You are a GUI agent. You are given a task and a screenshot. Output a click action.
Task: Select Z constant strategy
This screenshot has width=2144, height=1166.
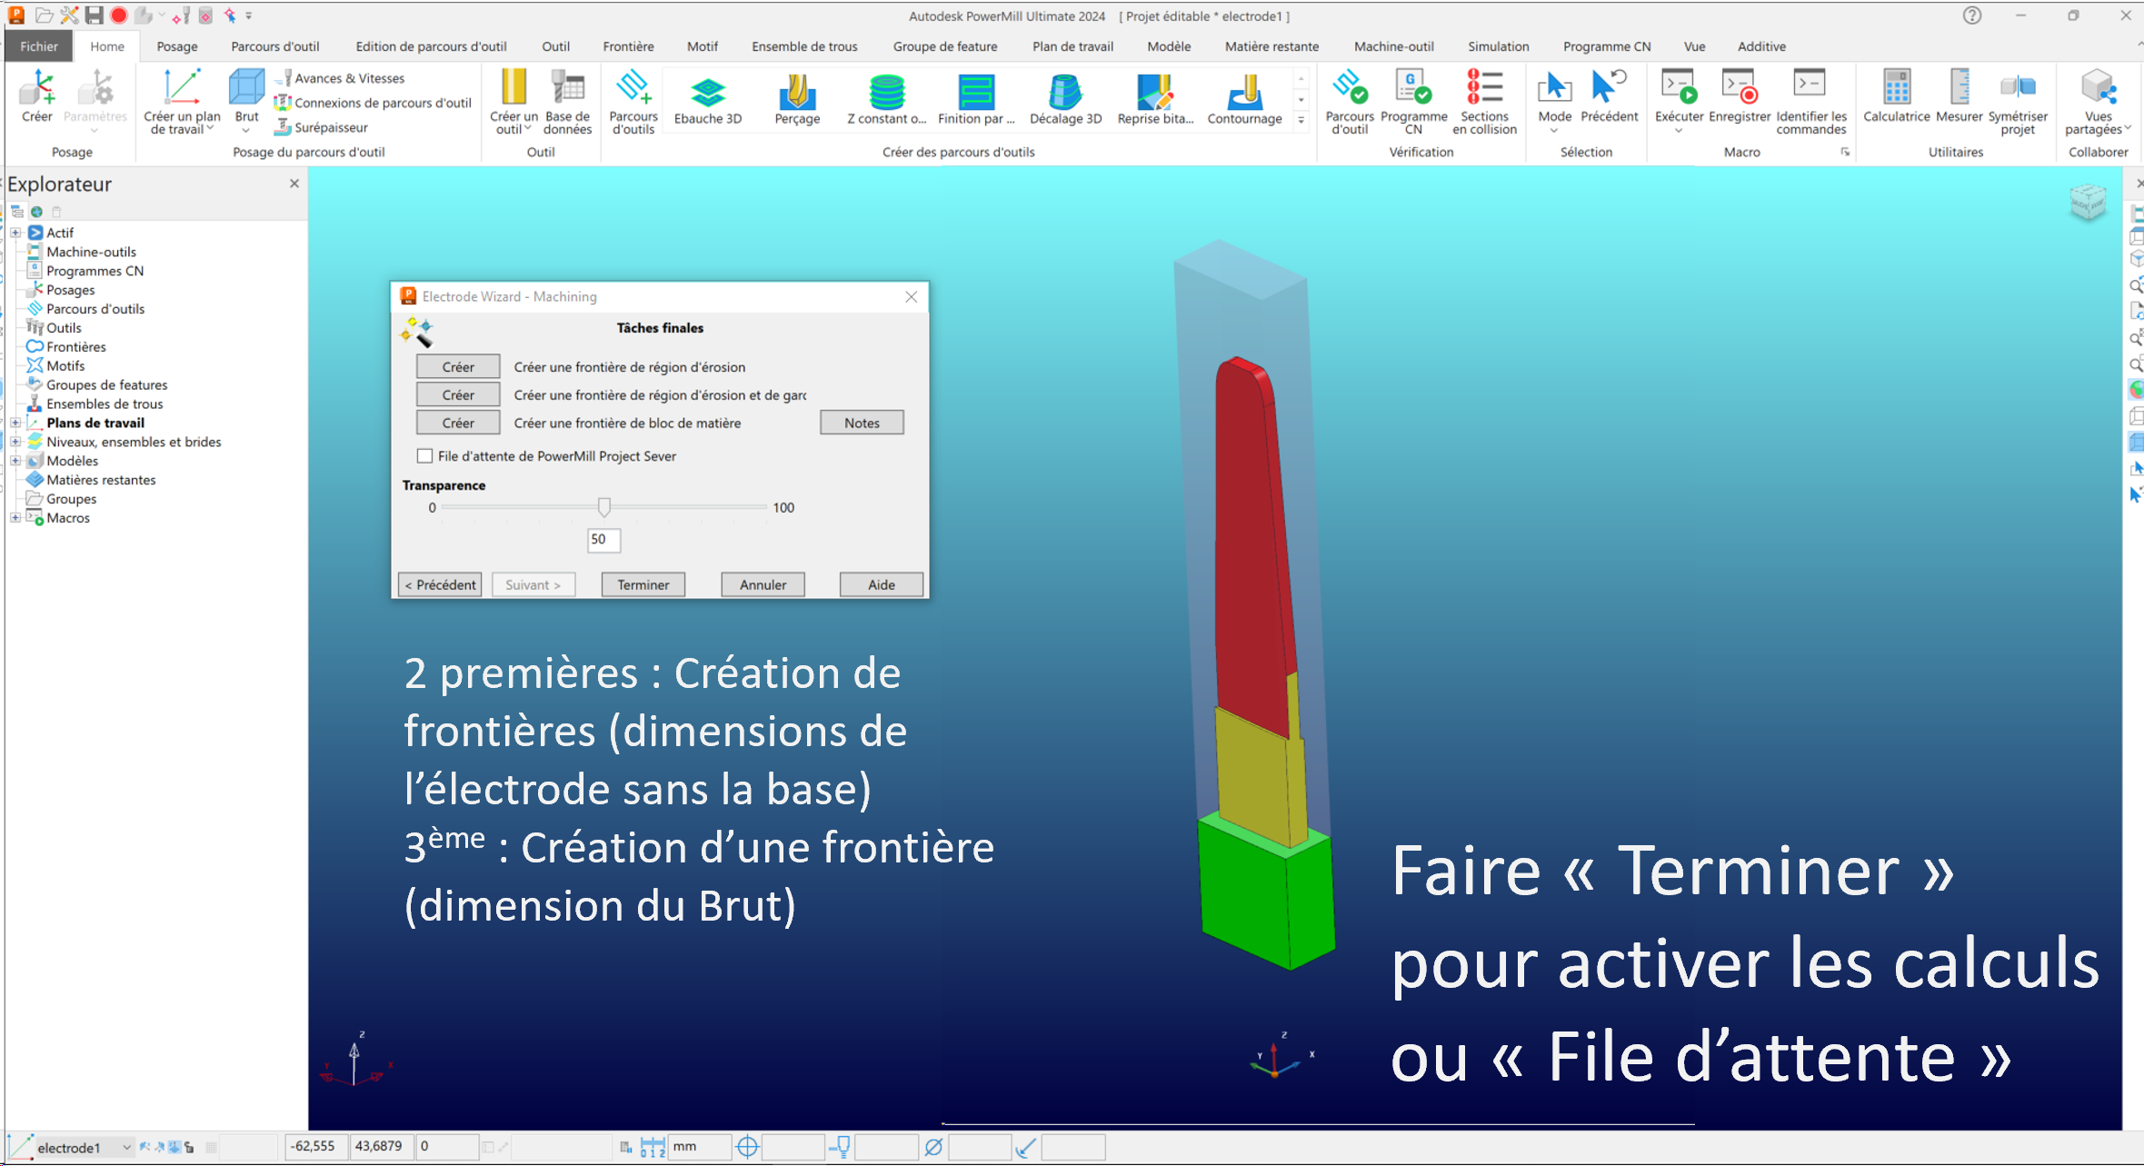tap(886, 99)
